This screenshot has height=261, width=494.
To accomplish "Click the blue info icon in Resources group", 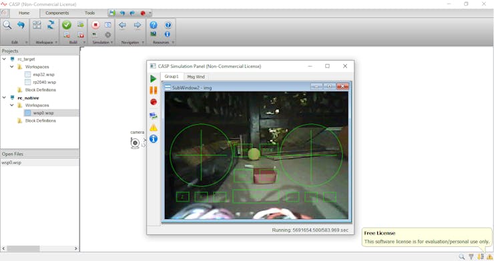I will (168, 34).
